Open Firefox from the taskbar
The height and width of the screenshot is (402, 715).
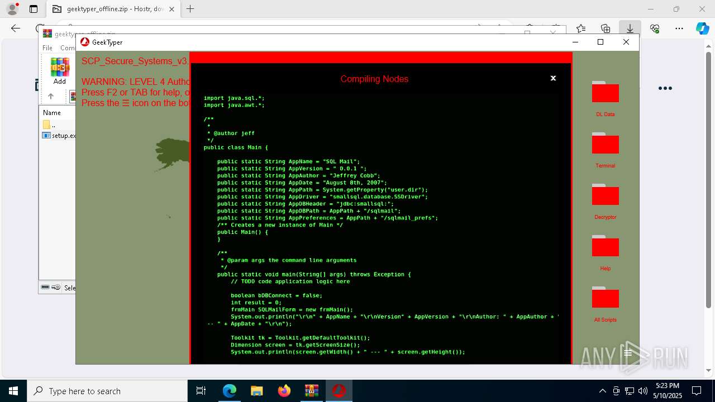[x=284, y=391]
